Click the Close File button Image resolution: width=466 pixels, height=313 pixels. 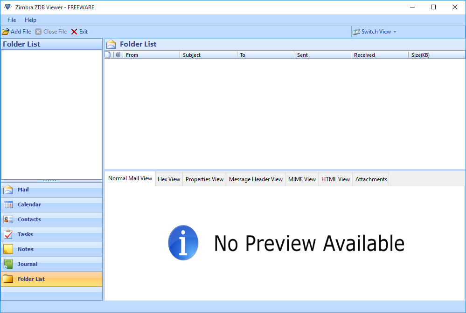coord(51,32)
